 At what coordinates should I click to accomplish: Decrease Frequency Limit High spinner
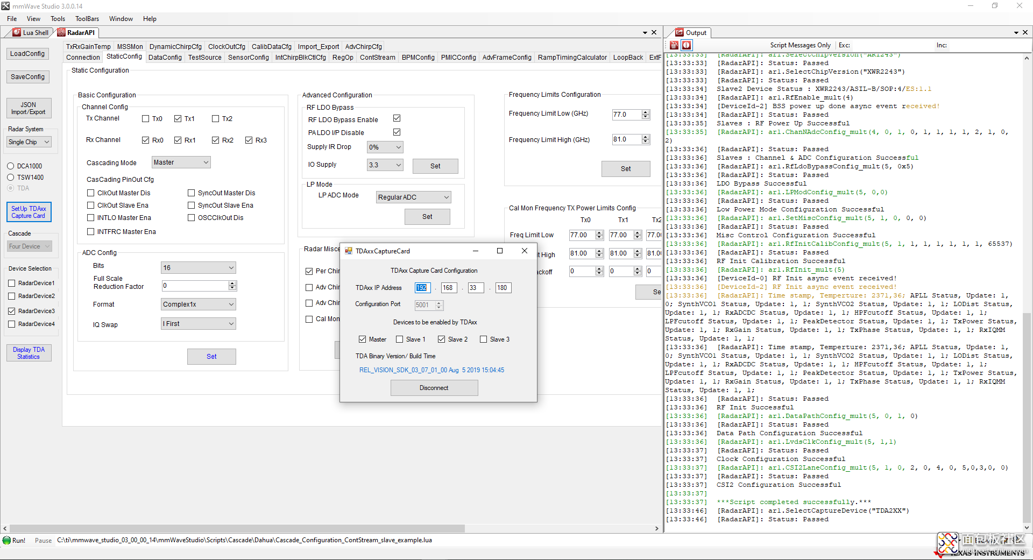point(646,142)
